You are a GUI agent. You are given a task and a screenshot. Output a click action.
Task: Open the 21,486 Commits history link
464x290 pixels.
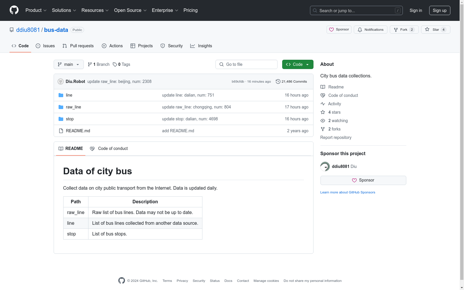click(291, 81)
